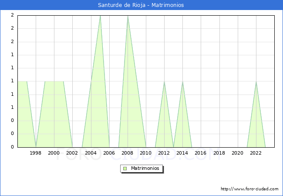This screenshot has height=196, width=283.
Task: Click the 2018 x-axis label
Action: point(219,153)
